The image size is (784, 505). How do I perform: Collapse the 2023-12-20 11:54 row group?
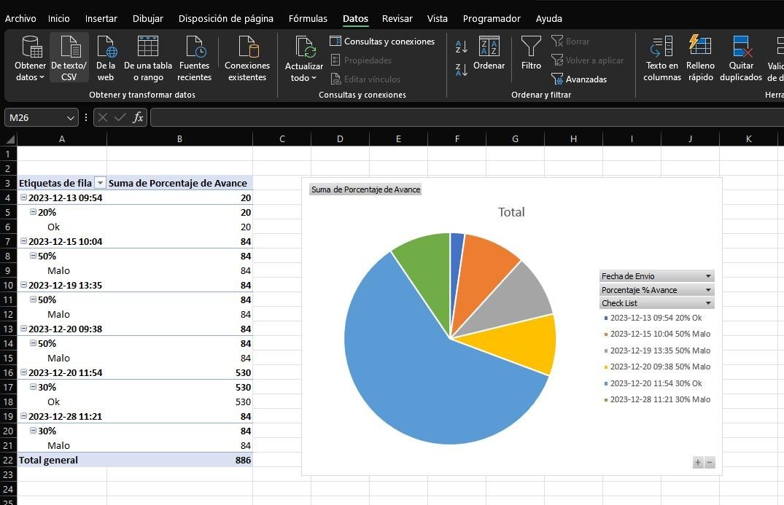(23, 373)
